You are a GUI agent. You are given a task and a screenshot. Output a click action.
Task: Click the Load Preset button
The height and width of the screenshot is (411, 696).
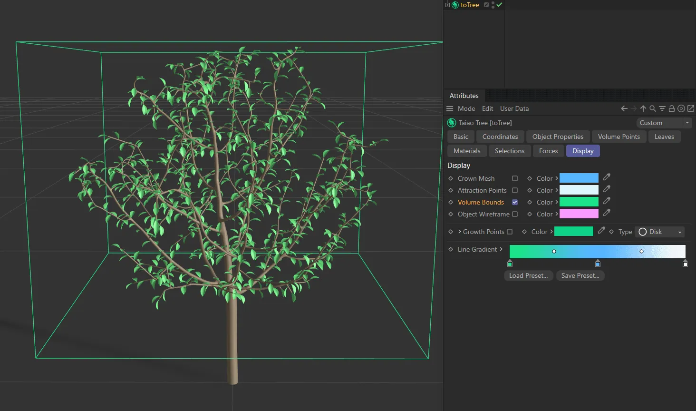coord(528,275)
